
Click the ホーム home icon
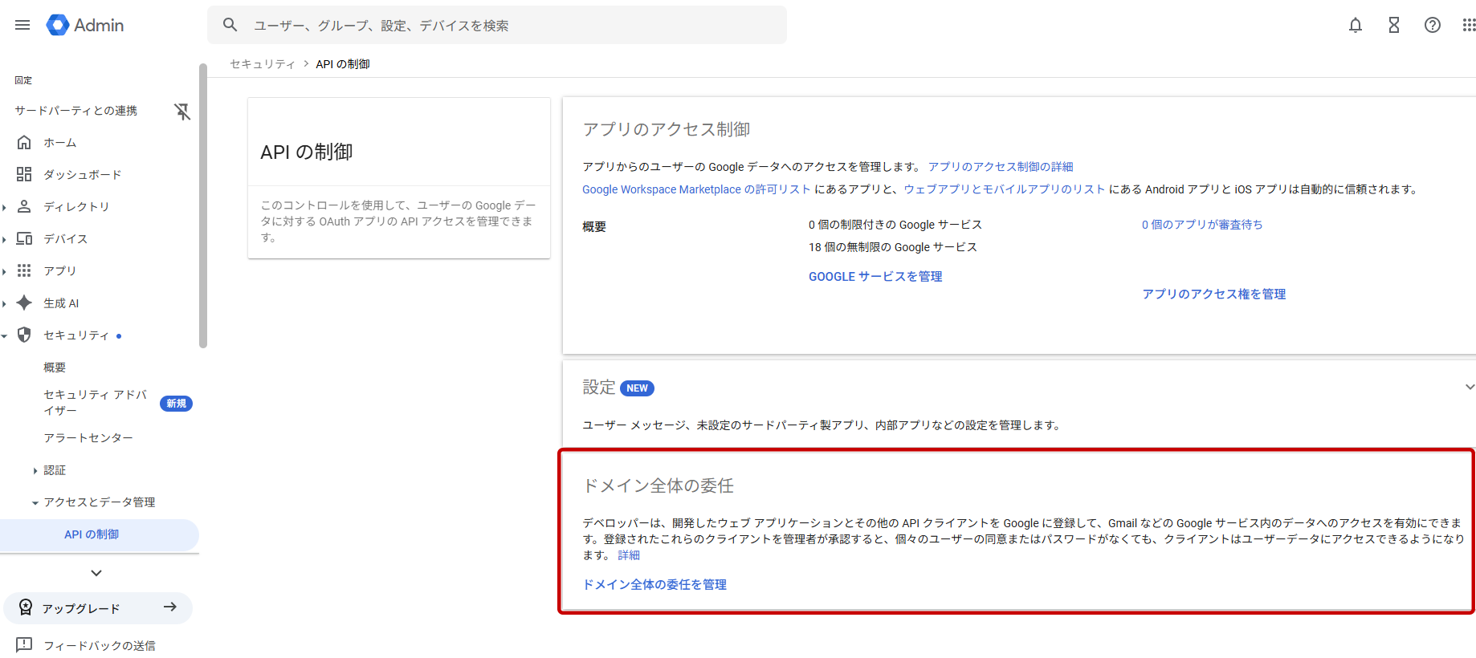tap(24, 142)
